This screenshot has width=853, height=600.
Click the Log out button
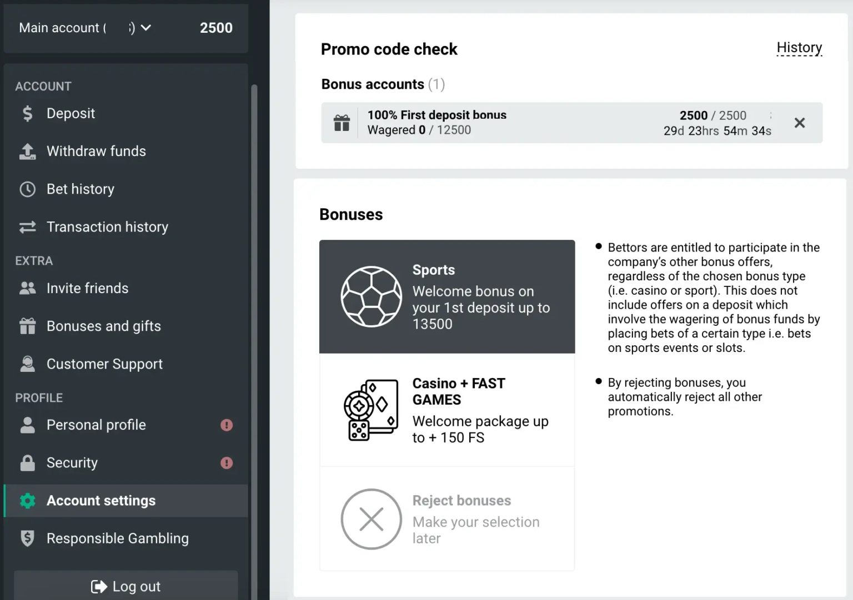pos(126,586)
